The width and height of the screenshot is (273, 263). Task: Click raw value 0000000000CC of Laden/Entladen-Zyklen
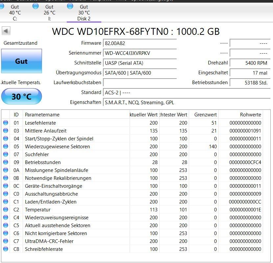(x=245, y=202)
